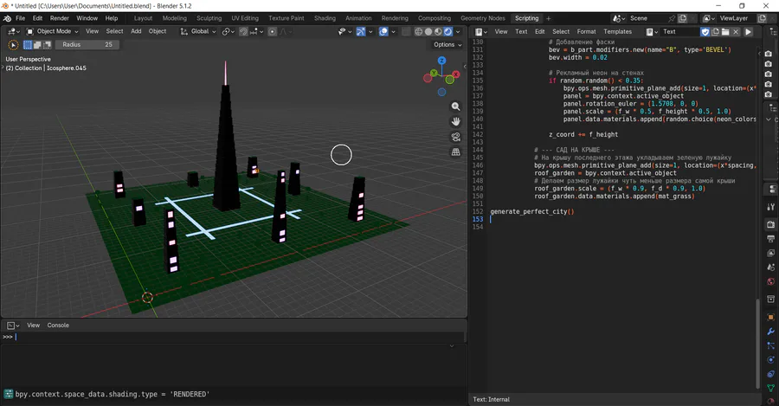
Task: Click the Console menu button
Action: 58,325
